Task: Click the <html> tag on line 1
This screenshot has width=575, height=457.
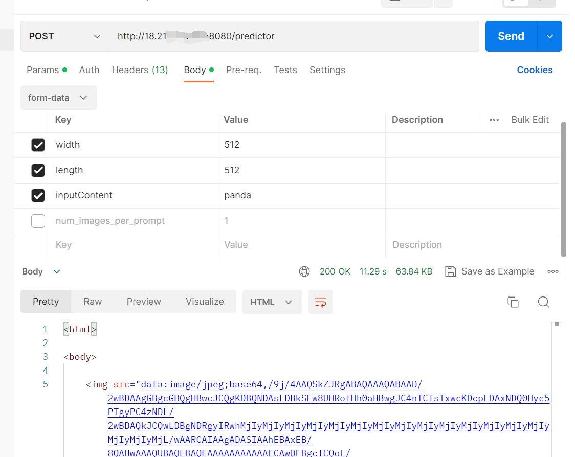Action: [x=80, y=330]
